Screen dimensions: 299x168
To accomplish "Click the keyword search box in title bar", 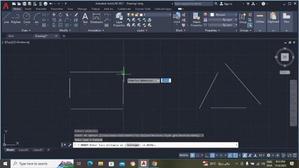I will click(x=194, y=4).
